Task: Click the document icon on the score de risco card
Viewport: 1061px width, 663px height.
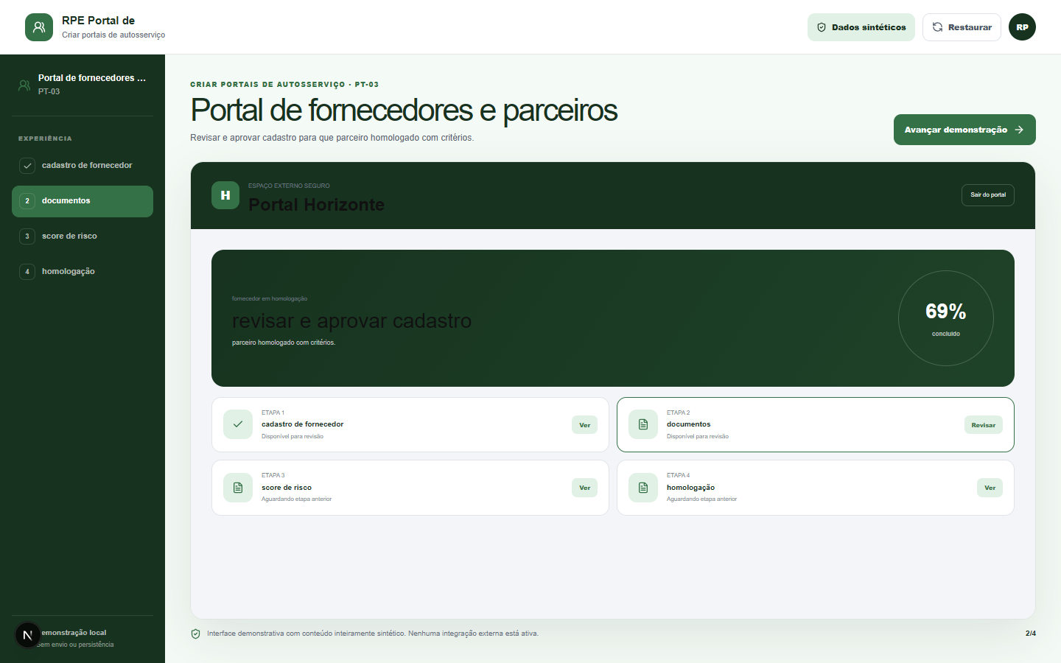Action: (x=238, y=488)
